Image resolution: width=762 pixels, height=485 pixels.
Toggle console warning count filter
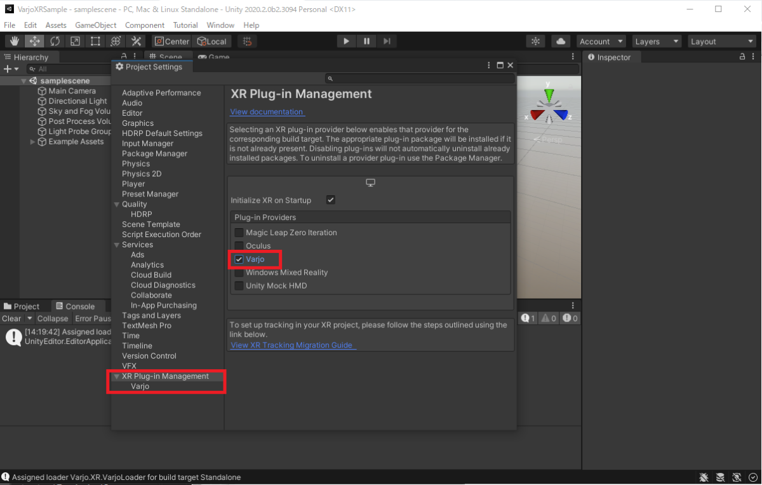[x=549, y=318]
